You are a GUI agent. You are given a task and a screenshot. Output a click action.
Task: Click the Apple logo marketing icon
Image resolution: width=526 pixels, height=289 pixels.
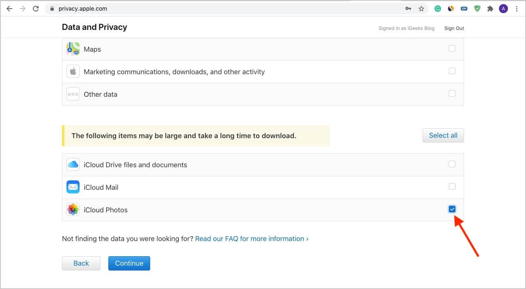pos(73,71)
